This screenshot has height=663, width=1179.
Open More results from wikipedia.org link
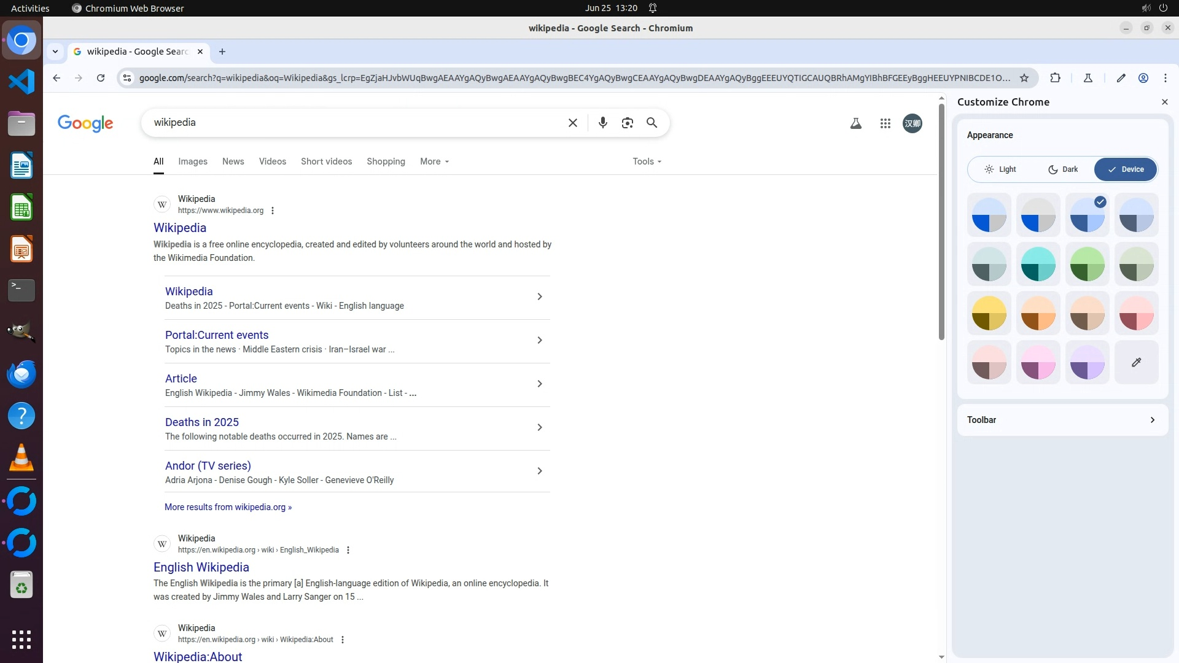point(228,507)
